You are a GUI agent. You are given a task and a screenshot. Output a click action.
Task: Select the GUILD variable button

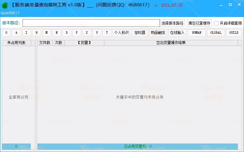tap(234, 33)
